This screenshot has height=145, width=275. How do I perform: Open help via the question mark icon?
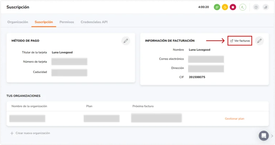[x=256, y=7]
